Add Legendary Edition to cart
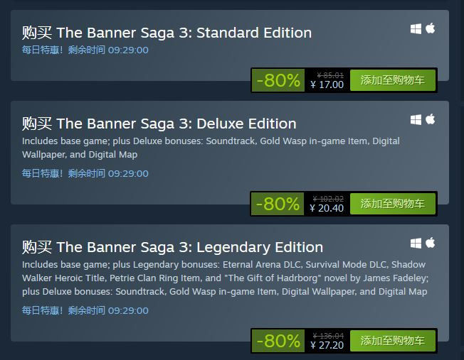Image resolution: width=464 pixels, height=360 pixels. tap(393, 341)
